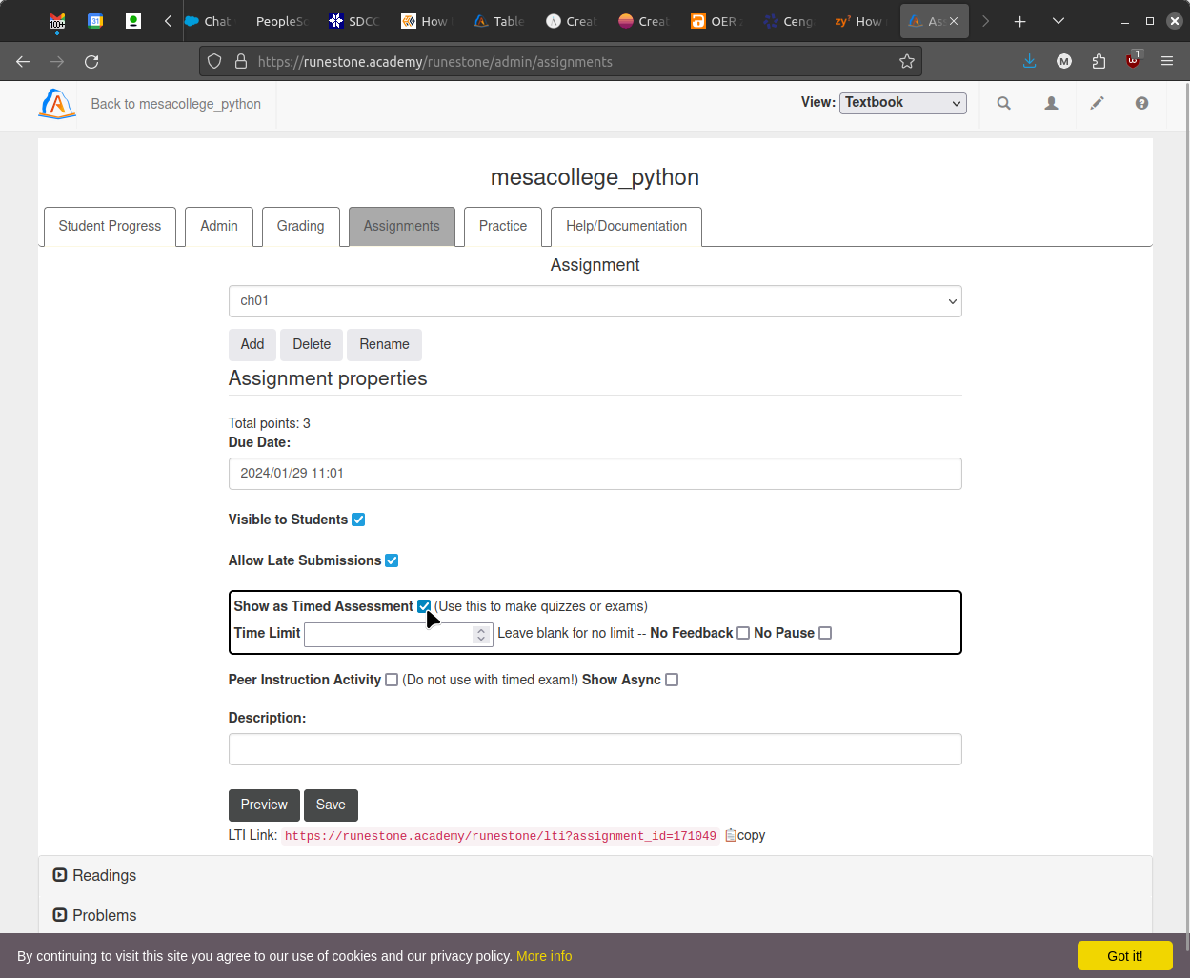Open the Firefox extensions puzzle icon

(1099, 60)
